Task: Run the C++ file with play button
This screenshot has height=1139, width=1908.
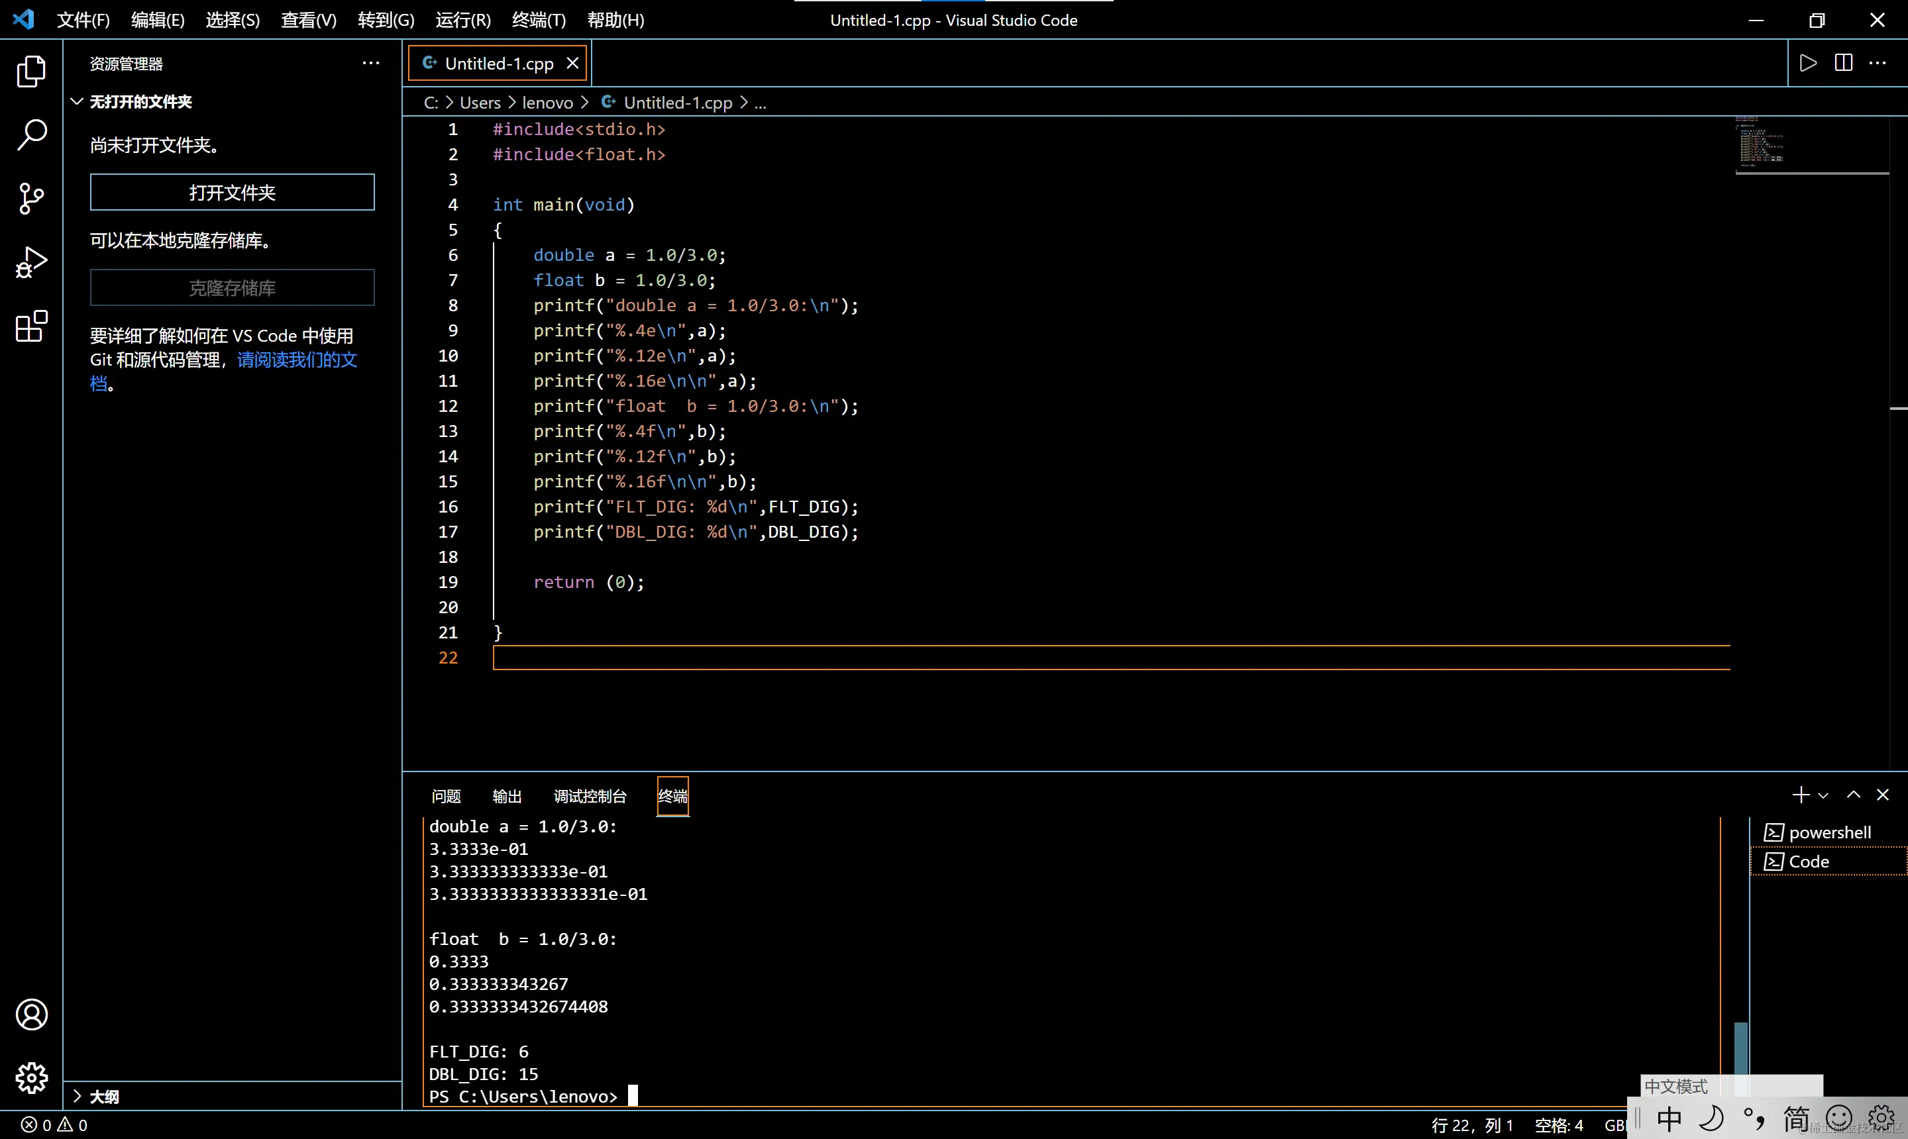Action: point(1808,63)
